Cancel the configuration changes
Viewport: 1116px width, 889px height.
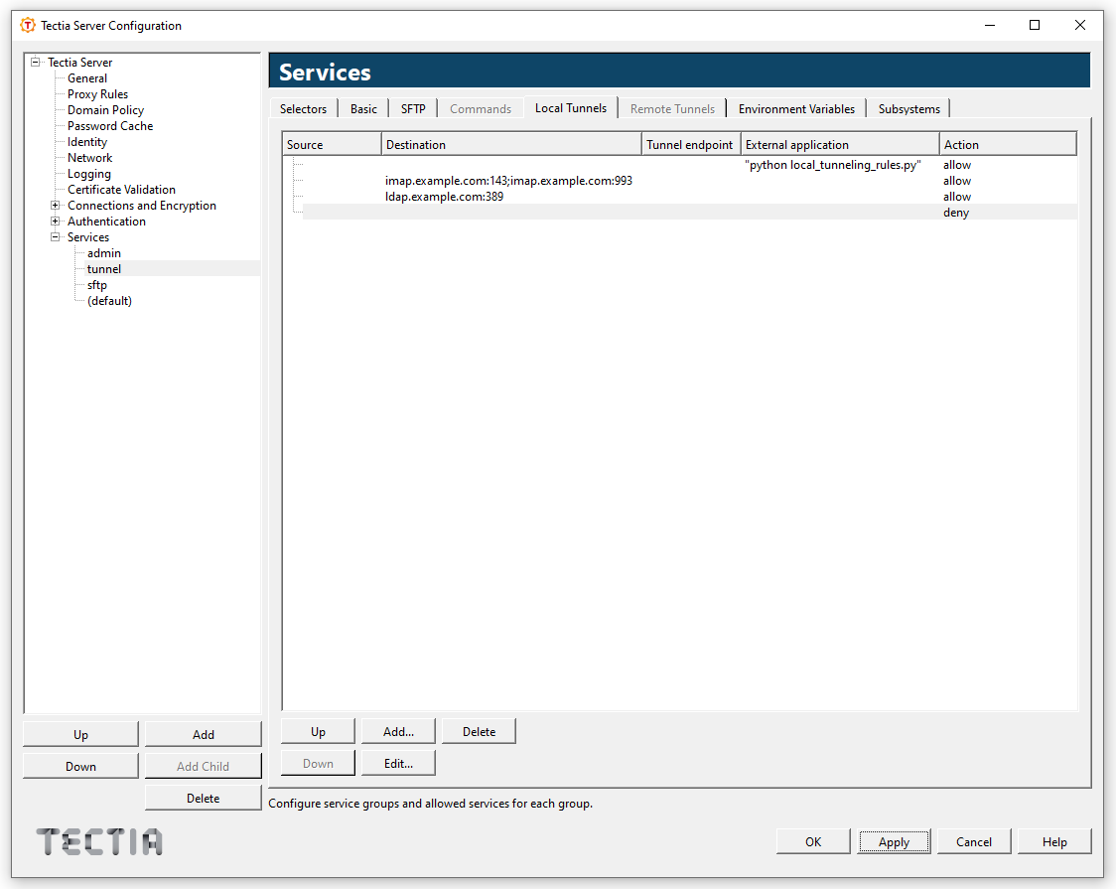click(974, 841)
